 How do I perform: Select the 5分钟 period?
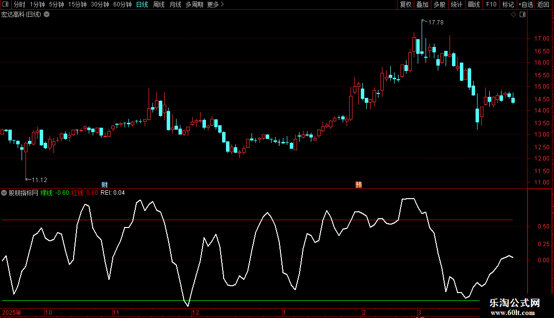tap(56, 4)
